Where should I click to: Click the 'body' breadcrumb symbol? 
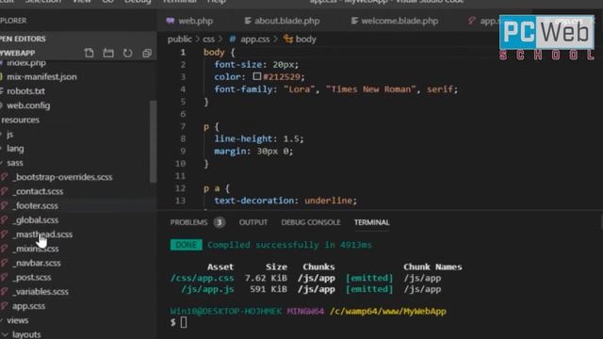tap(305, 39)
